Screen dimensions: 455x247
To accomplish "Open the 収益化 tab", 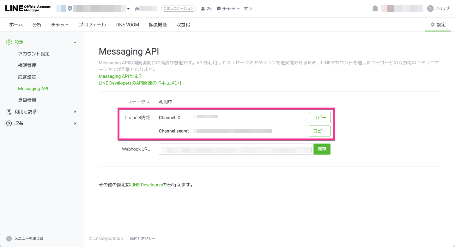I will pos(183,25).
